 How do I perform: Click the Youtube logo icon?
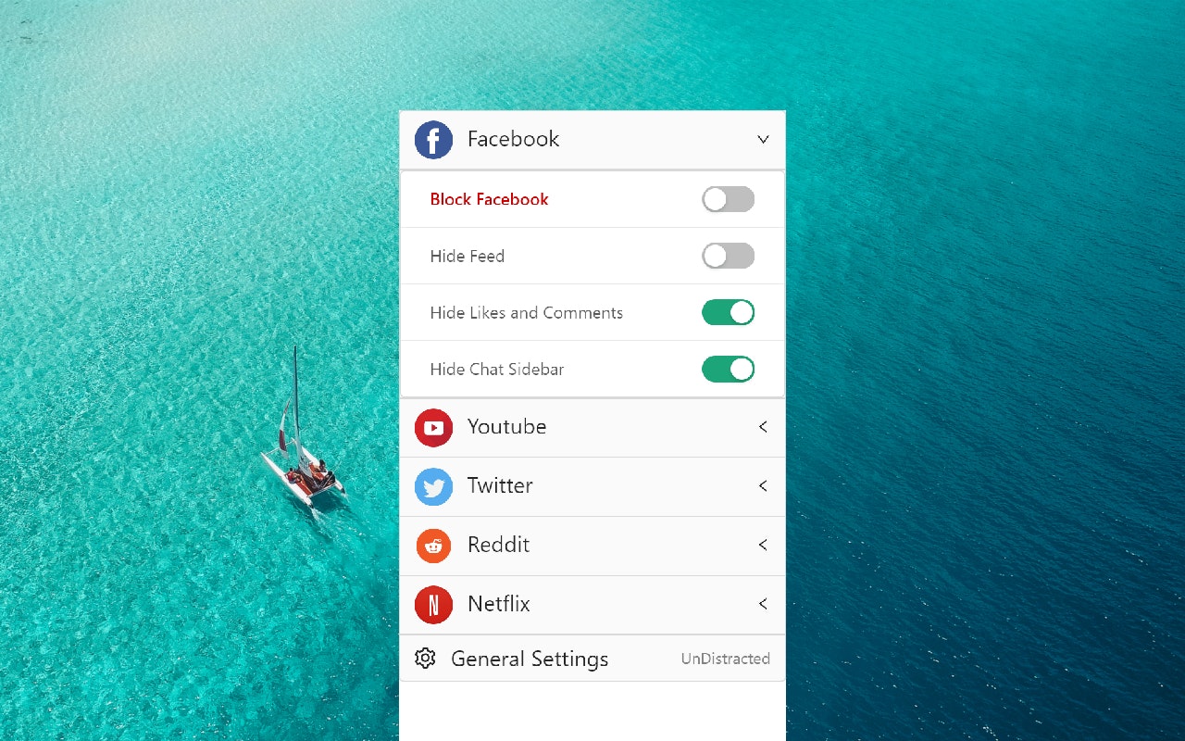click(x=433, y=428)
